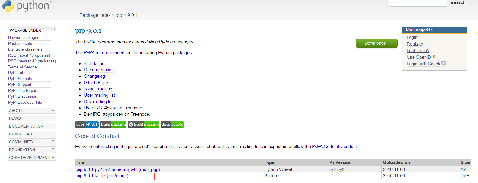Click the pip 9.0.1 page title
Screen dimensions: 478x183
(88, 30)
